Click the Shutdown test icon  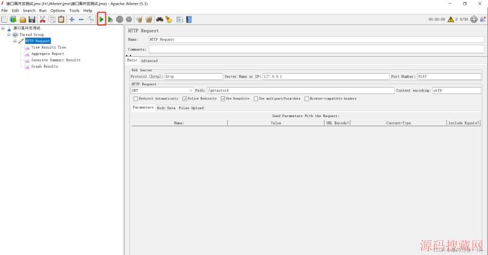[x=129, y=20]
